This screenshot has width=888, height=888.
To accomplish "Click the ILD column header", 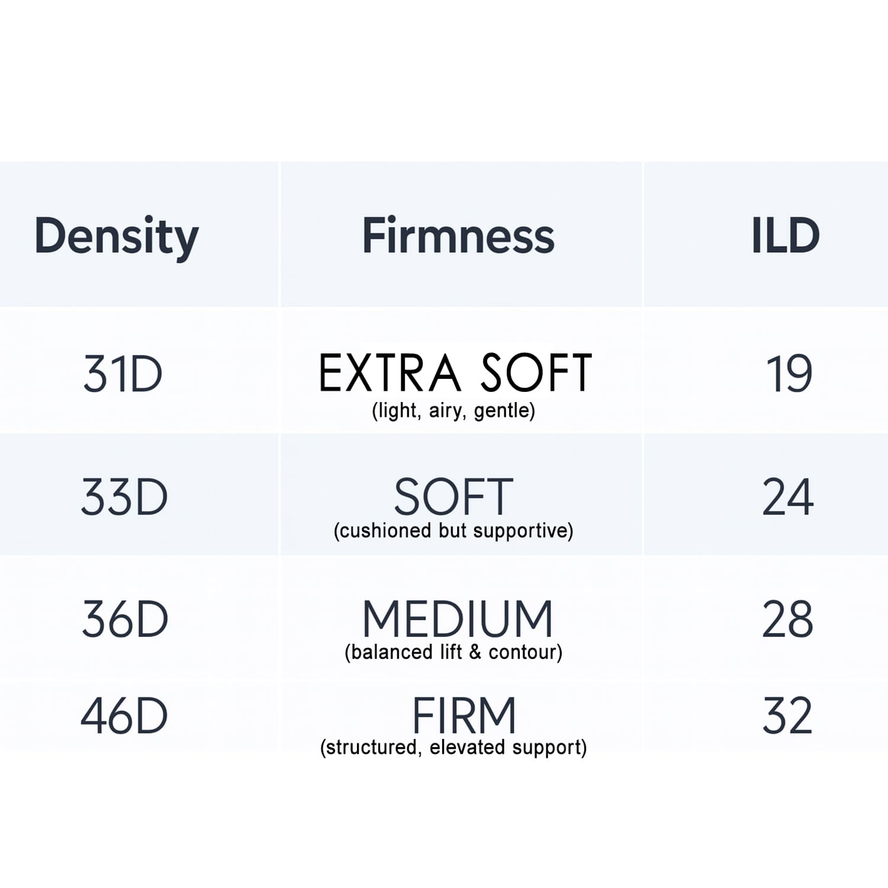I will point(785,236).
